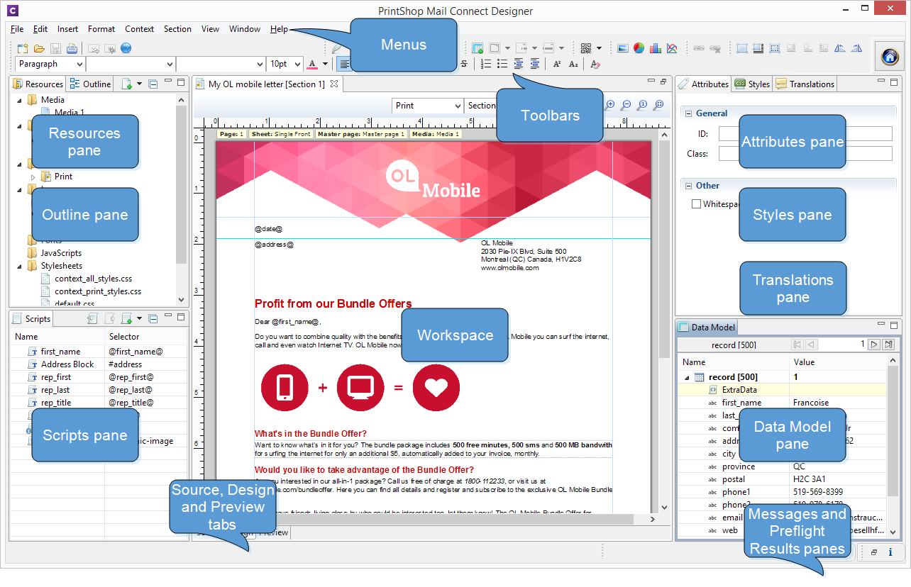This screenshot has width=911, height=587.
Task: Click the Insert Table toolbar icon
Action: (x=477, y=48)
